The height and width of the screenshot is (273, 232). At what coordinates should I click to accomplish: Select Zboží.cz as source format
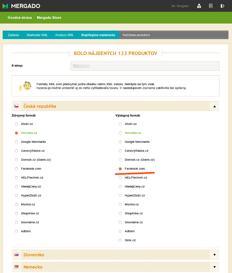coord(16,124)
